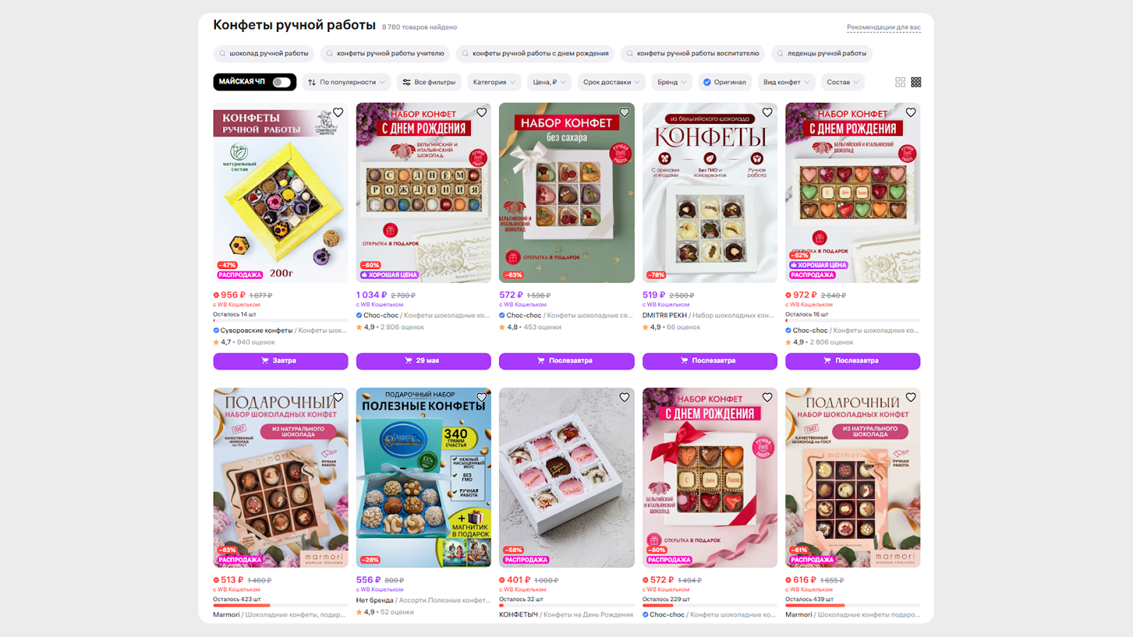Open the С днем рождения letters candy thumbnail

click(x=423, y=193)
